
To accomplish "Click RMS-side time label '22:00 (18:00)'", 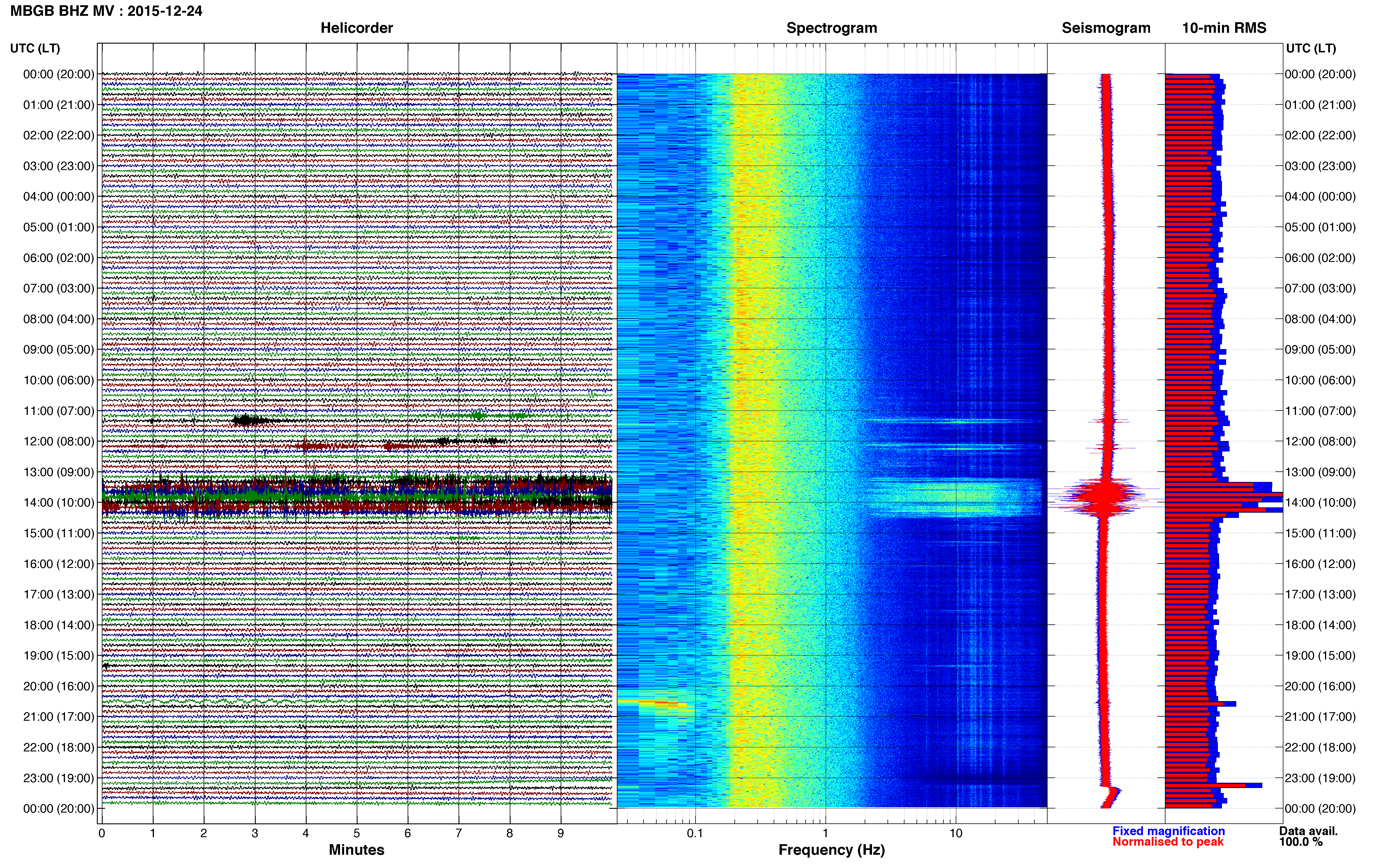I will point(1321,748).
